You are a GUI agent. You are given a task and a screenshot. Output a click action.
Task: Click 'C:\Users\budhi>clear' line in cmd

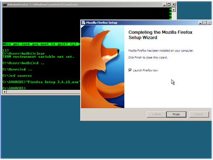(x=23, y=54)
